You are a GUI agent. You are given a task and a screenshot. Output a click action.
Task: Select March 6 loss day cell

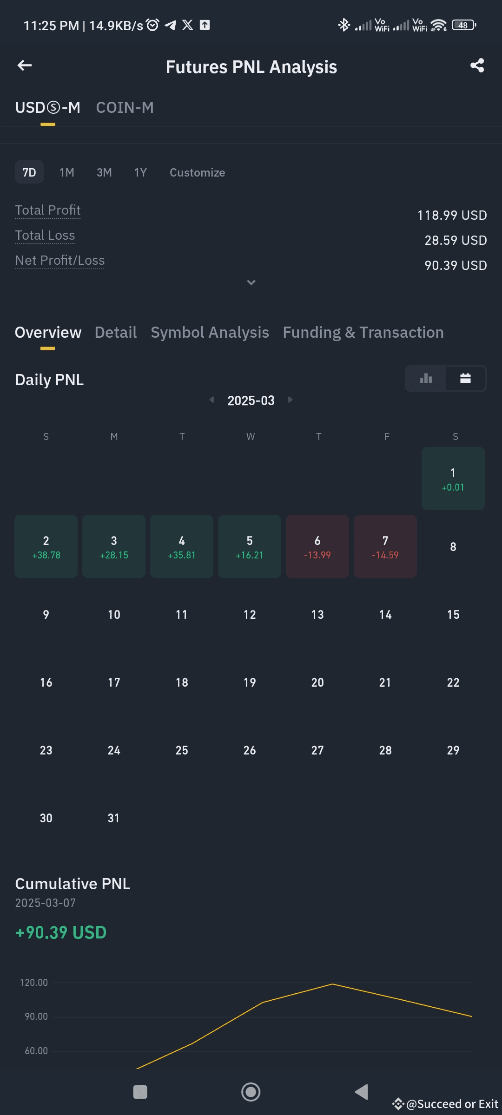click(317, 546)
